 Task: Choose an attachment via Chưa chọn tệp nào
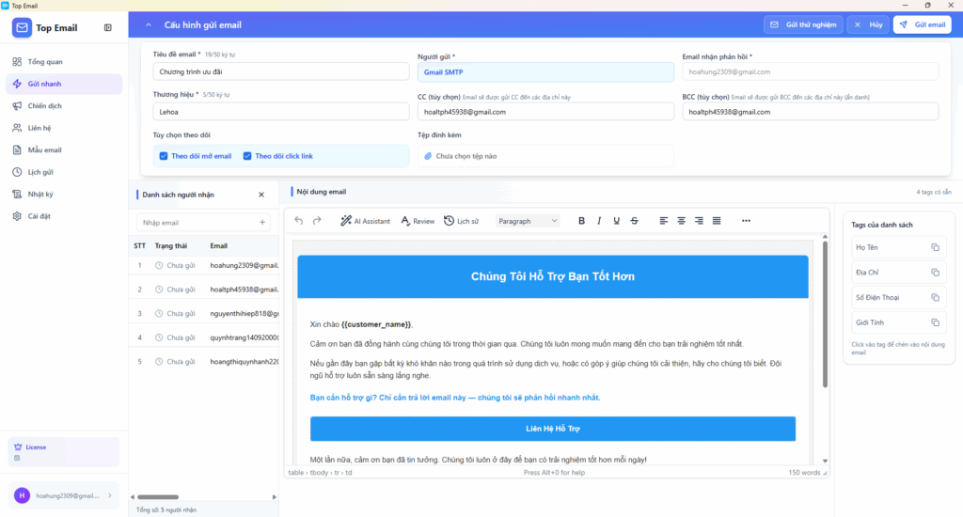(545, 156)
